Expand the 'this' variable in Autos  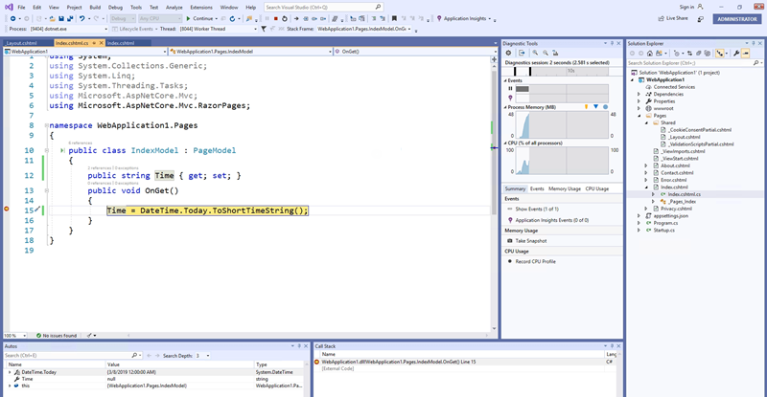(x=12, y=384)
